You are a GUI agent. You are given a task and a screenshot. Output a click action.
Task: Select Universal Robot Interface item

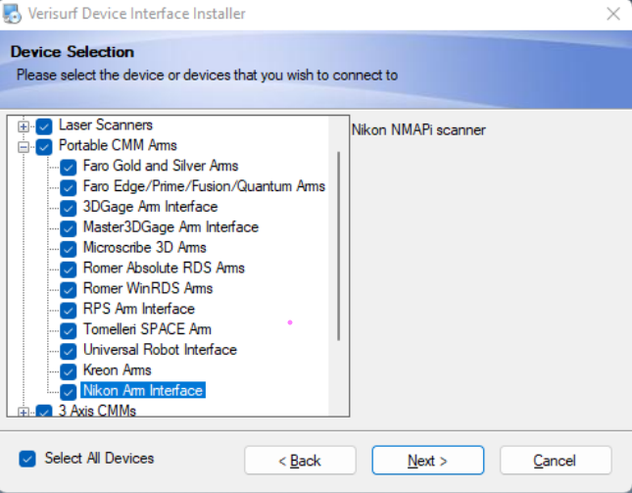point(160,350)
